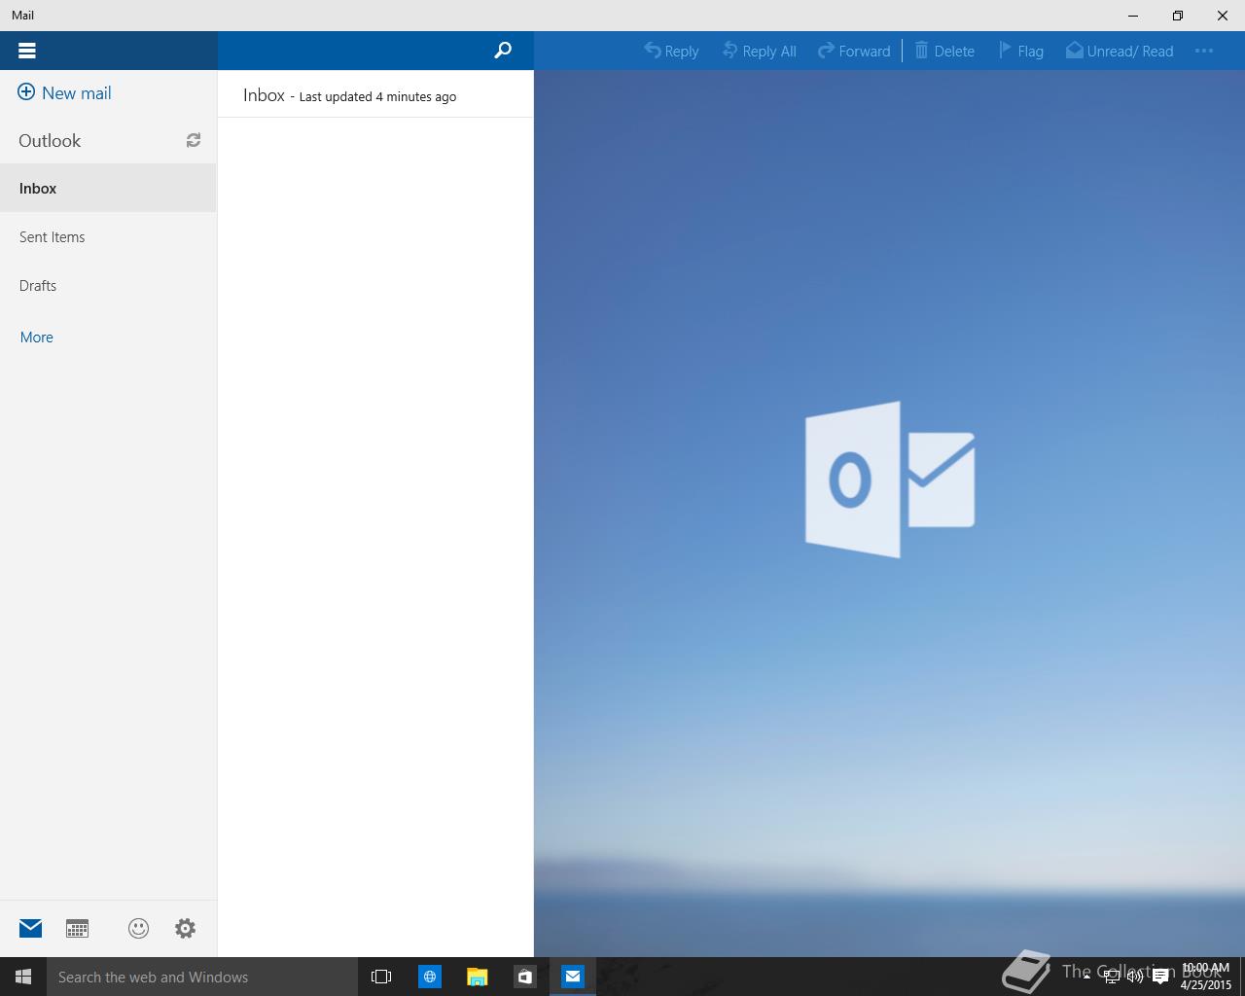
Task: Open the browser globe taskbar icon
Action: pos(429,977)
